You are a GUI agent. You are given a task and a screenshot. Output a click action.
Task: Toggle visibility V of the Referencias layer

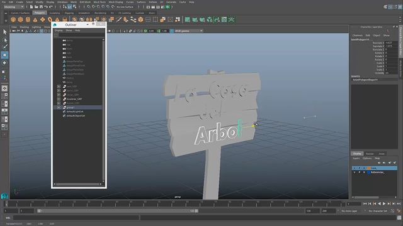pos(355,173)
